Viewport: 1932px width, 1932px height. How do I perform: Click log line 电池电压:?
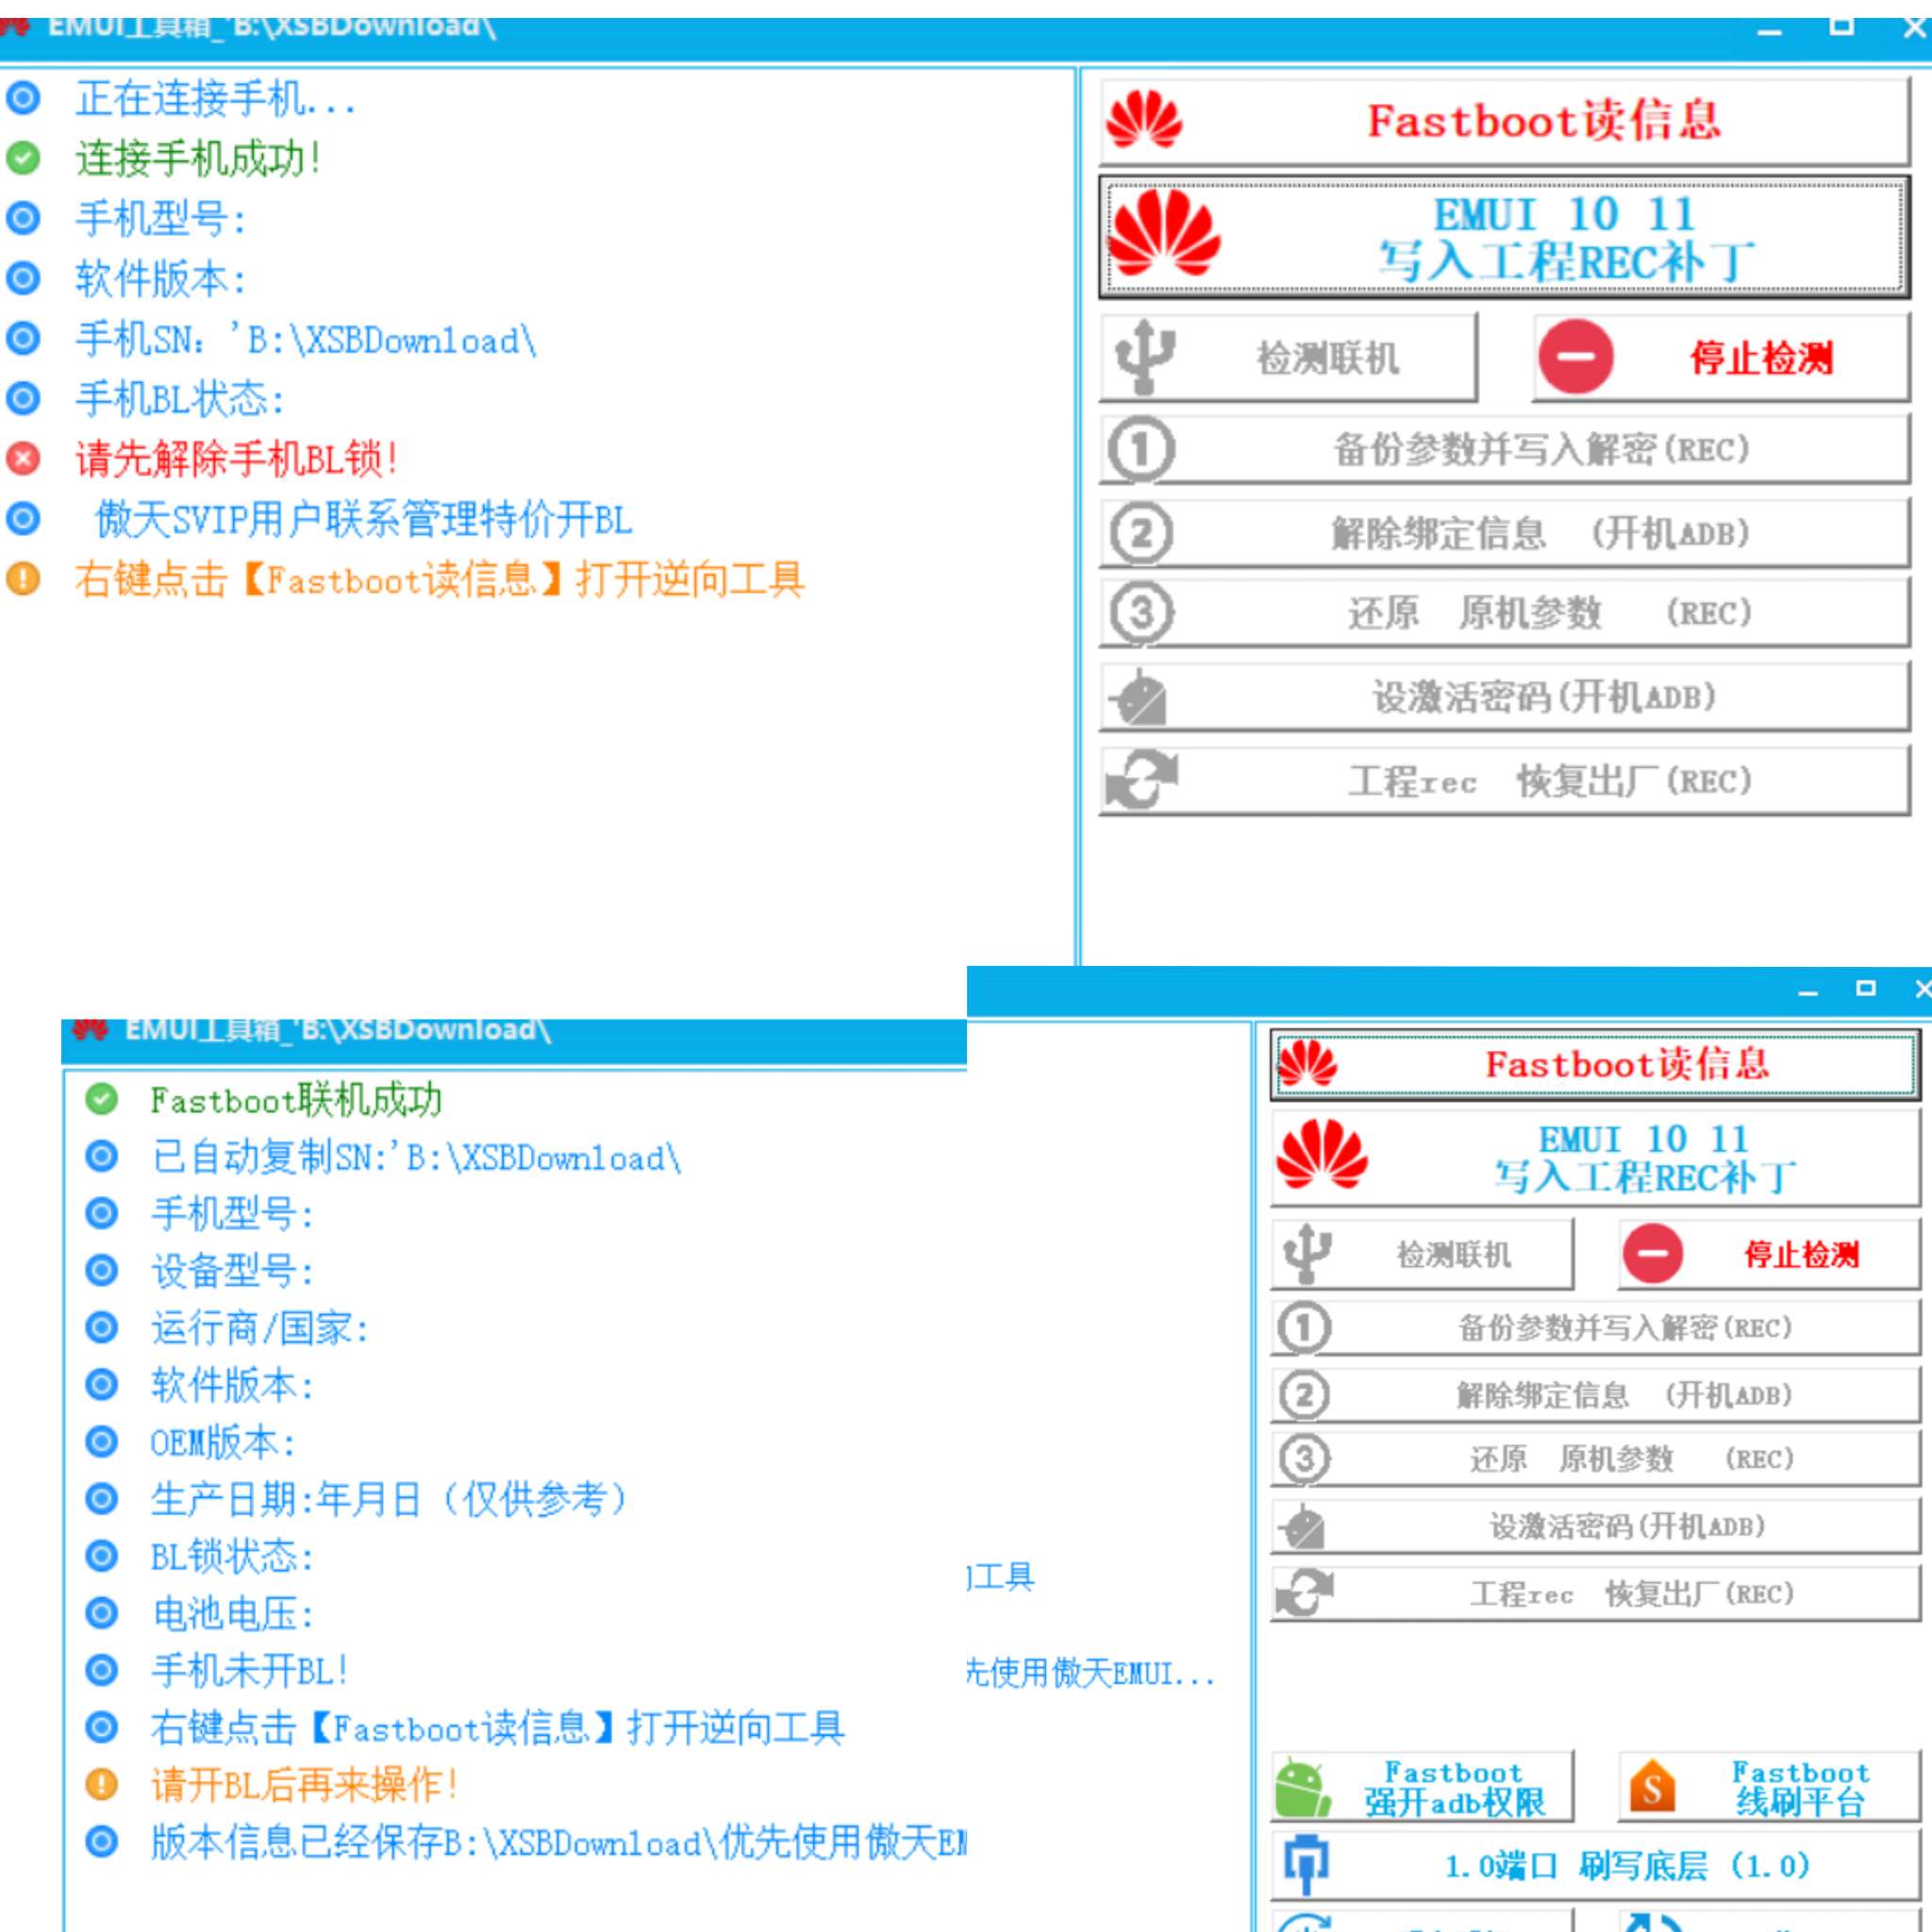(x=232, y=1613)
